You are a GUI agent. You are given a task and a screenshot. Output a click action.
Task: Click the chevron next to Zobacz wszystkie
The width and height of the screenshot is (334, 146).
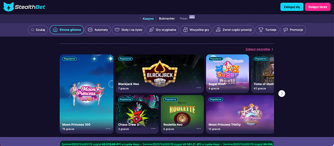[272, 49]
